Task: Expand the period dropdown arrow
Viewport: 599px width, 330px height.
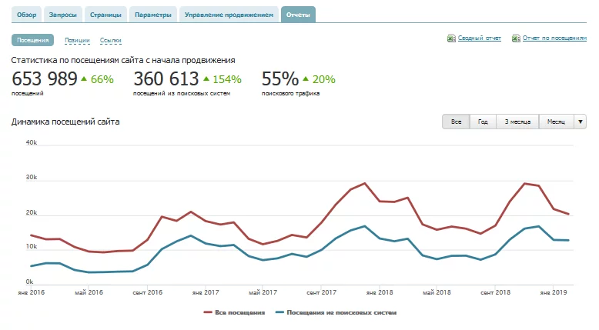Action: point(581,122)
